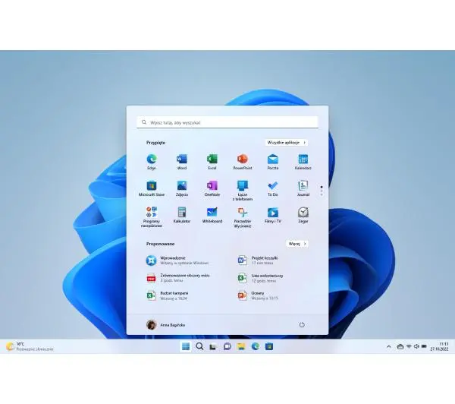Screen dimensions: 455x404
Task: Click the pinned apps page indicator dots
Action: tap(322, 191)
